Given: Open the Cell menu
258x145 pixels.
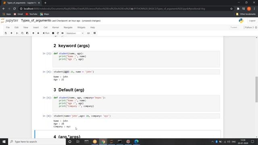Looking at the screenshot, I should click(46, 27).
